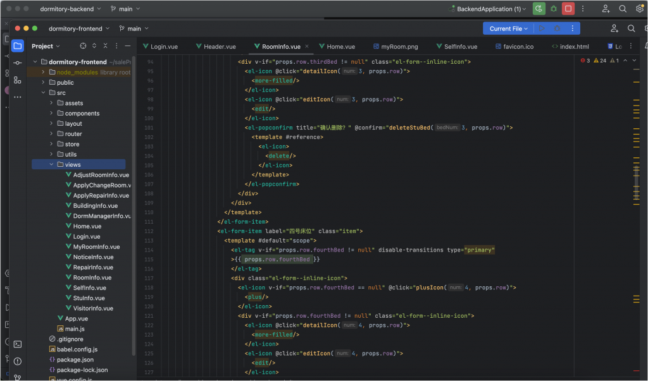
Task: Toggle the Project tool window folder icon
Action: [x=18, y=46]
